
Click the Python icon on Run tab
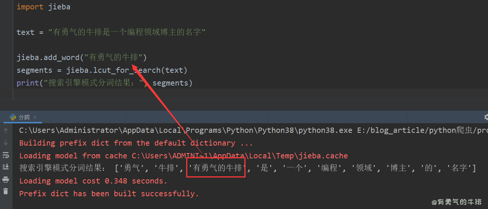13,117
